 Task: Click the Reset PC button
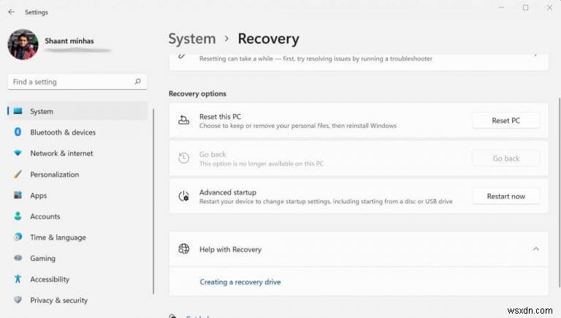[x=505, y=121]
